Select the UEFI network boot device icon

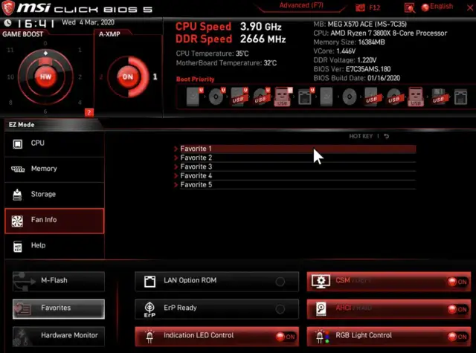(x=306, y=97)
